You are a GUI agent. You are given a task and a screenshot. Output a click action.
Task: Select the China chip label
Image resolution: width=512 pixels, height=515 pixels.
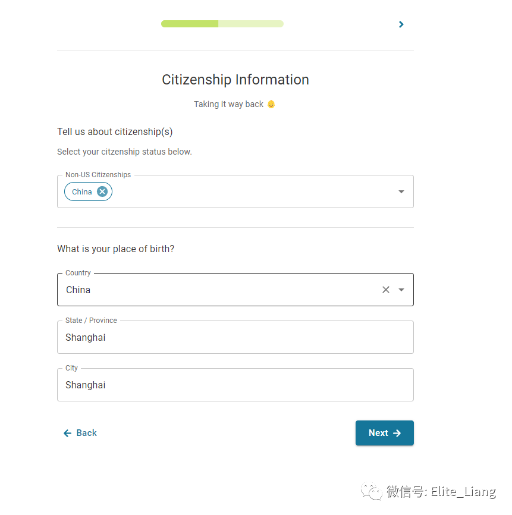pos(82,191)
